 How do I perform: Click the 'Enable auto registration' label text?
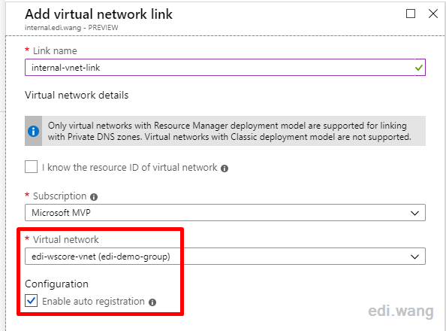point(93,302)
